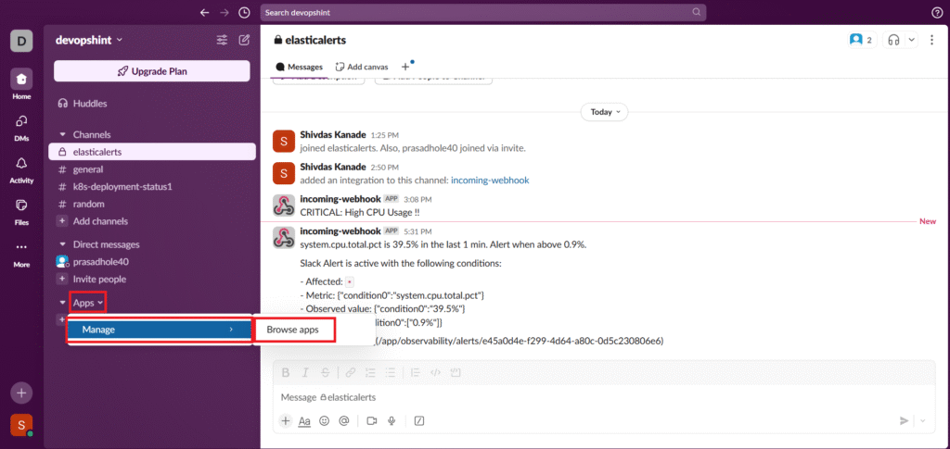Toggle formatting toolbar with Aa icon
Screen dimensions: 950x449
304,420
